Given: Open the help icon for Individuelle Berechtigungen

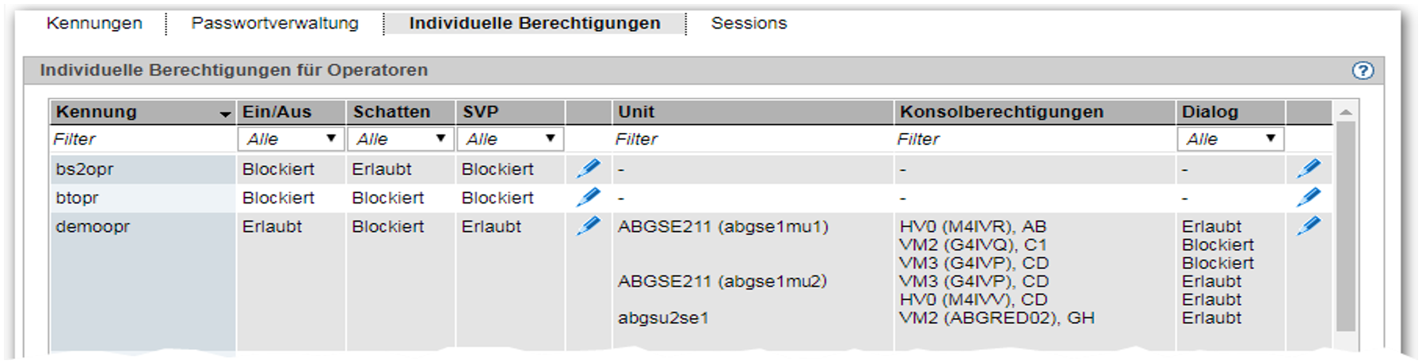Looking at the screenshot, I should point(1362,70).
